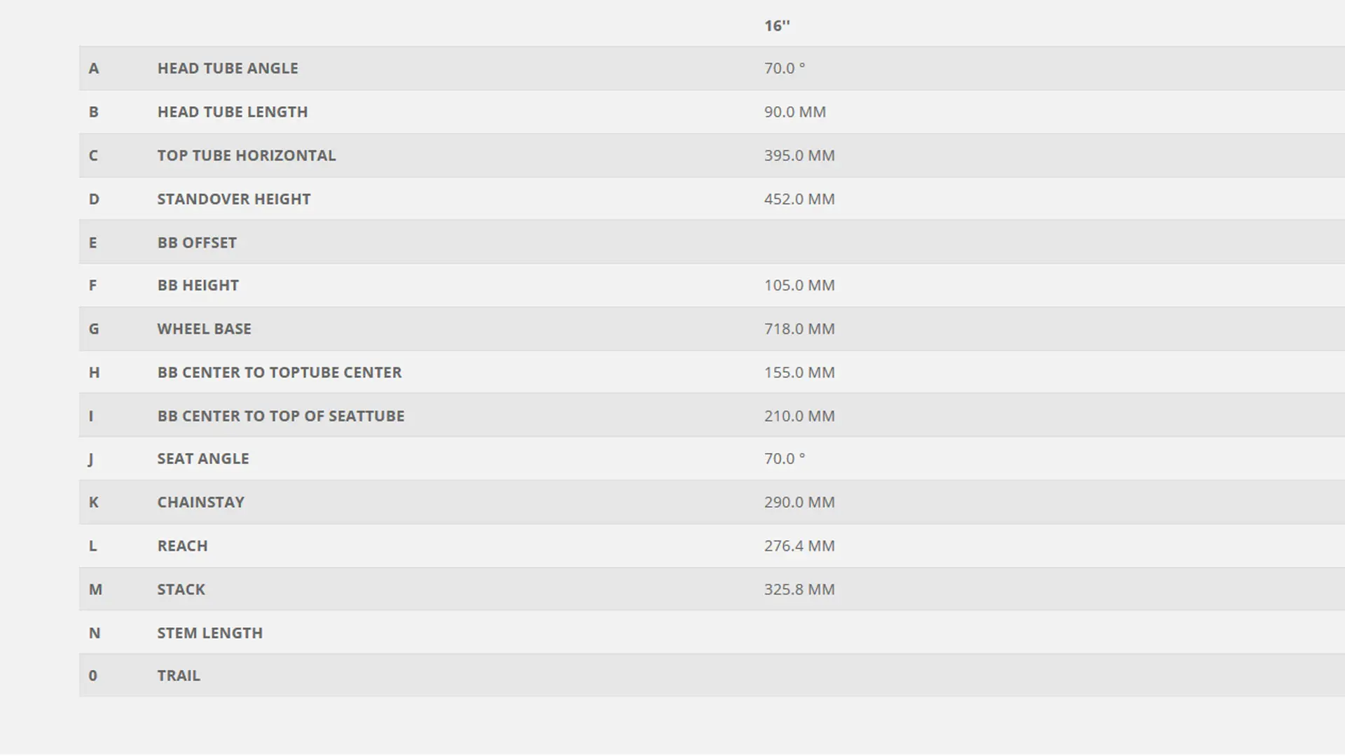Select the Top Tube Horizontal row label
This screenshot has height=756, width=1345.
pos(247,155)
